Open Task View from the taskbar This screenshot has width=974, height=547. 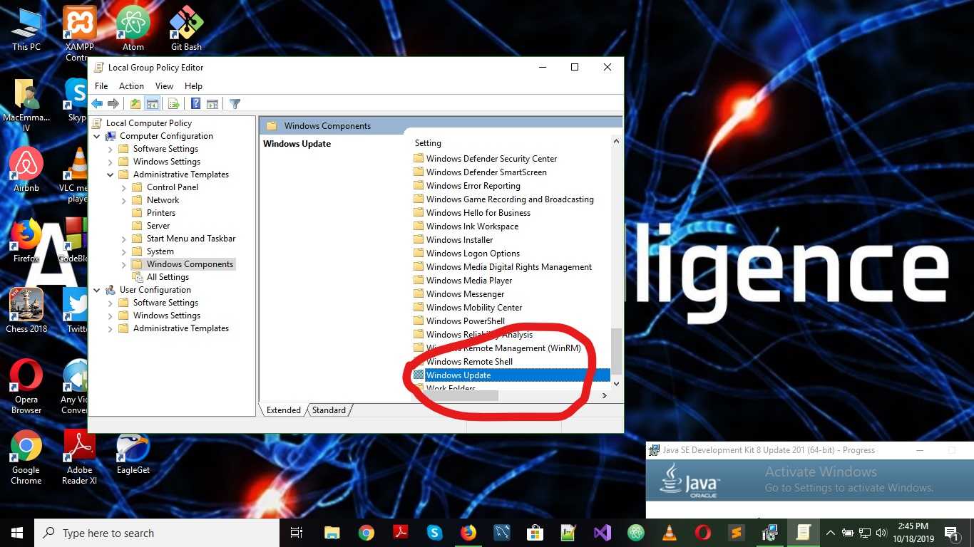(297, 533)
